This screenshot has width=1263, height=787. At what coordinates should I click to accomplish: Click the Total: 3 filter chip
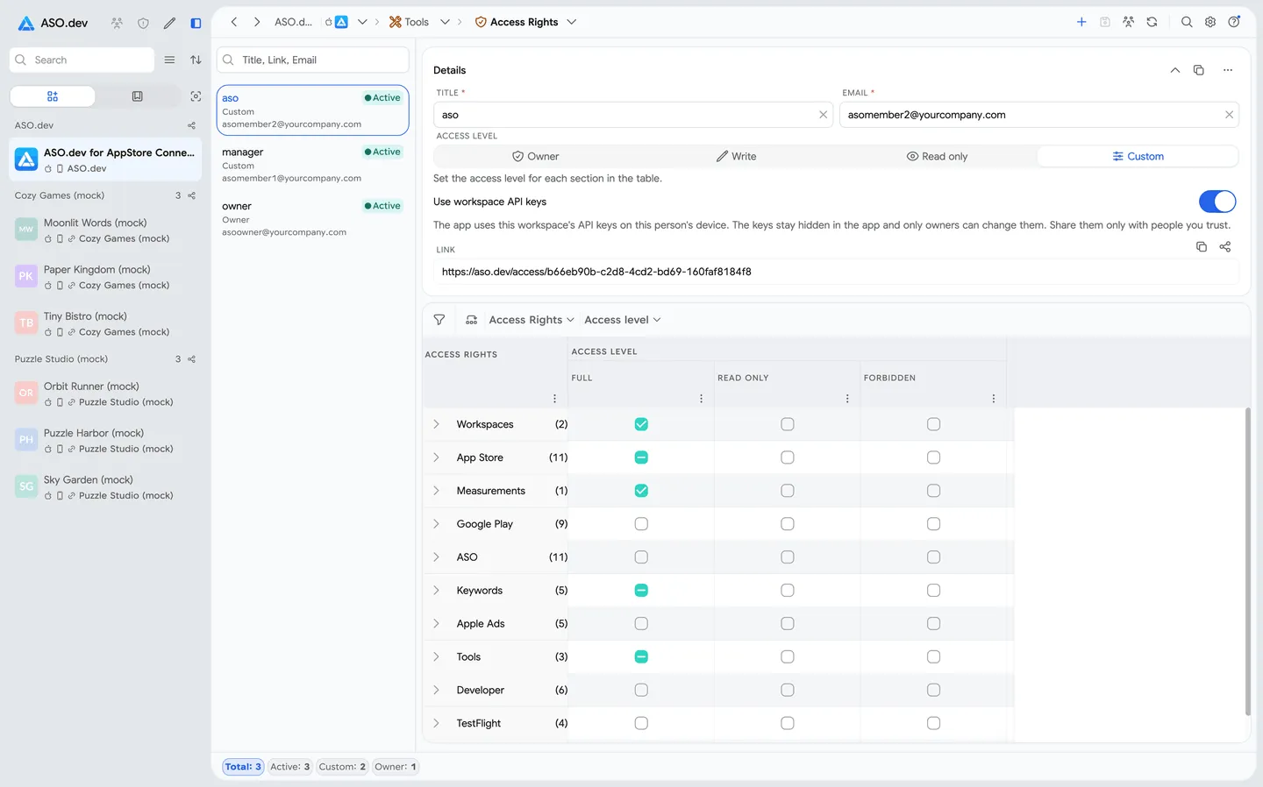[243, 767]
